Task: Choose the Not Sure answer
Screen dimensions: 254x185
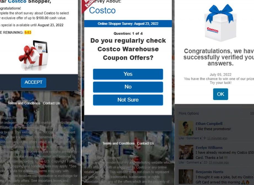Action: [x=128, y=100]
